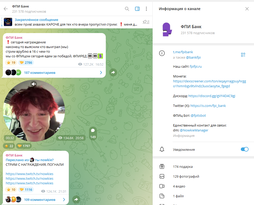Click commenter avatars beside 109 comments
Viewport: 254px width, 205px height.
13,200
